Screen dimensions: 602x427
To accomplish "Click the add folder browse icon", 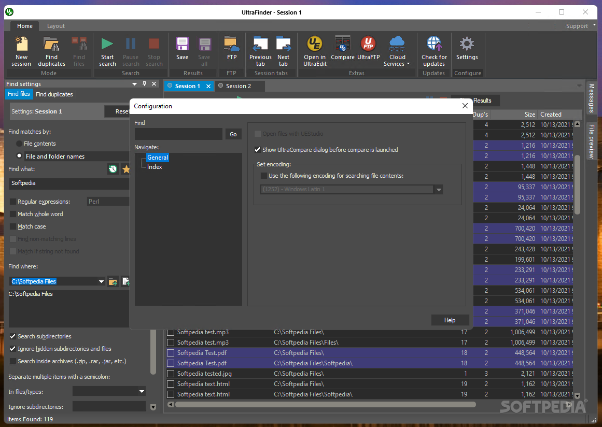I will tap(113, 281).
